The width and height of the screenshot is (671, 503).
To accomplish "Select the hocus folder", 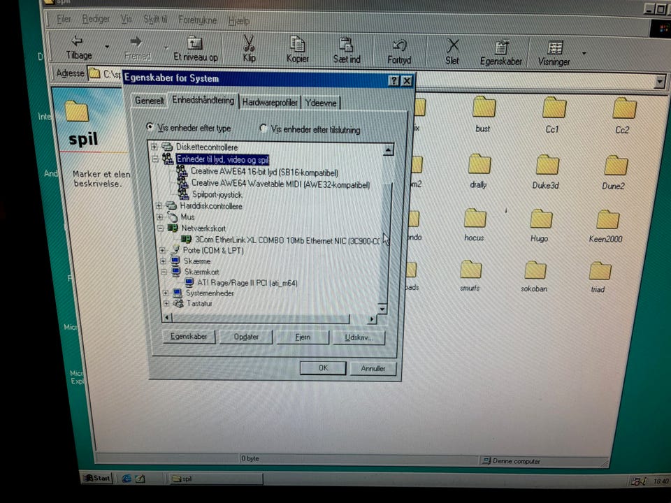I will [x=475, y=225].
